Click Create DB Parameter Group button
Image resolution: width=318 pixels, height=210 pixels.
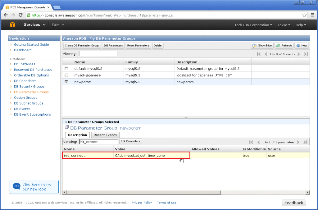click(82, 45)
